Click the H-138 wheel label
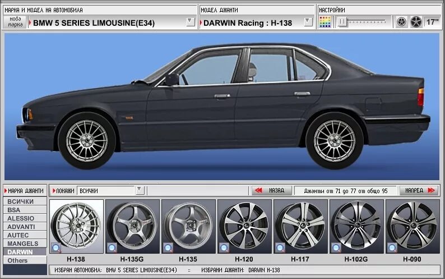 click(76, 259)
